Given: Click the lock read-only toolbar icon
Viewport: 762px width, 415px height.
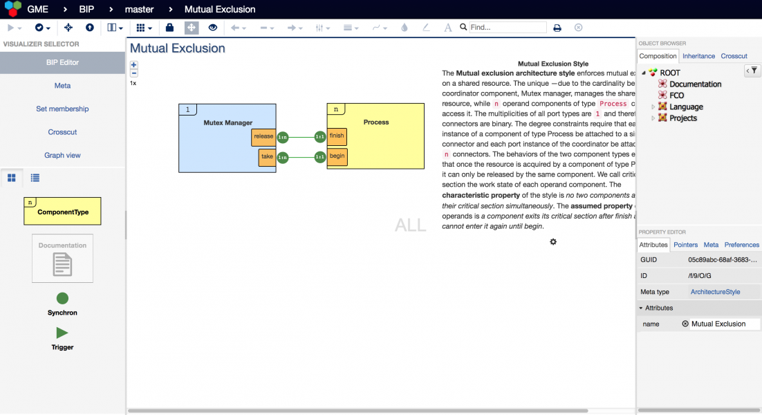Looking at the screenshot, I should (169, 28).
